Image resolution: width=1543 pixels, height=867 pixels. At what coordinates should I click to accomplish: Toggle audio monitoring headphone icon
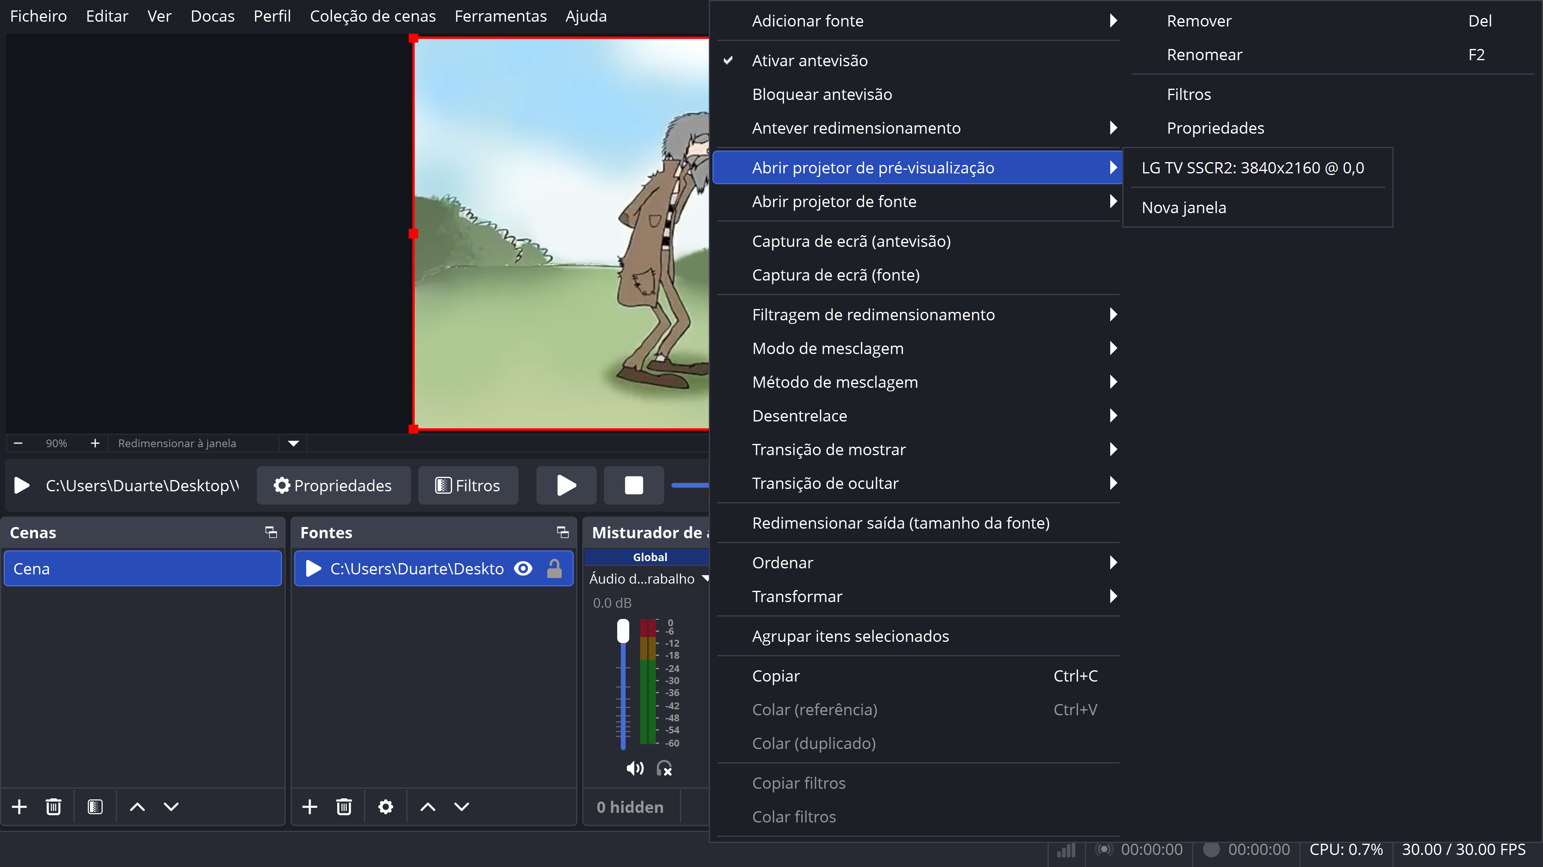coord(664,768)
